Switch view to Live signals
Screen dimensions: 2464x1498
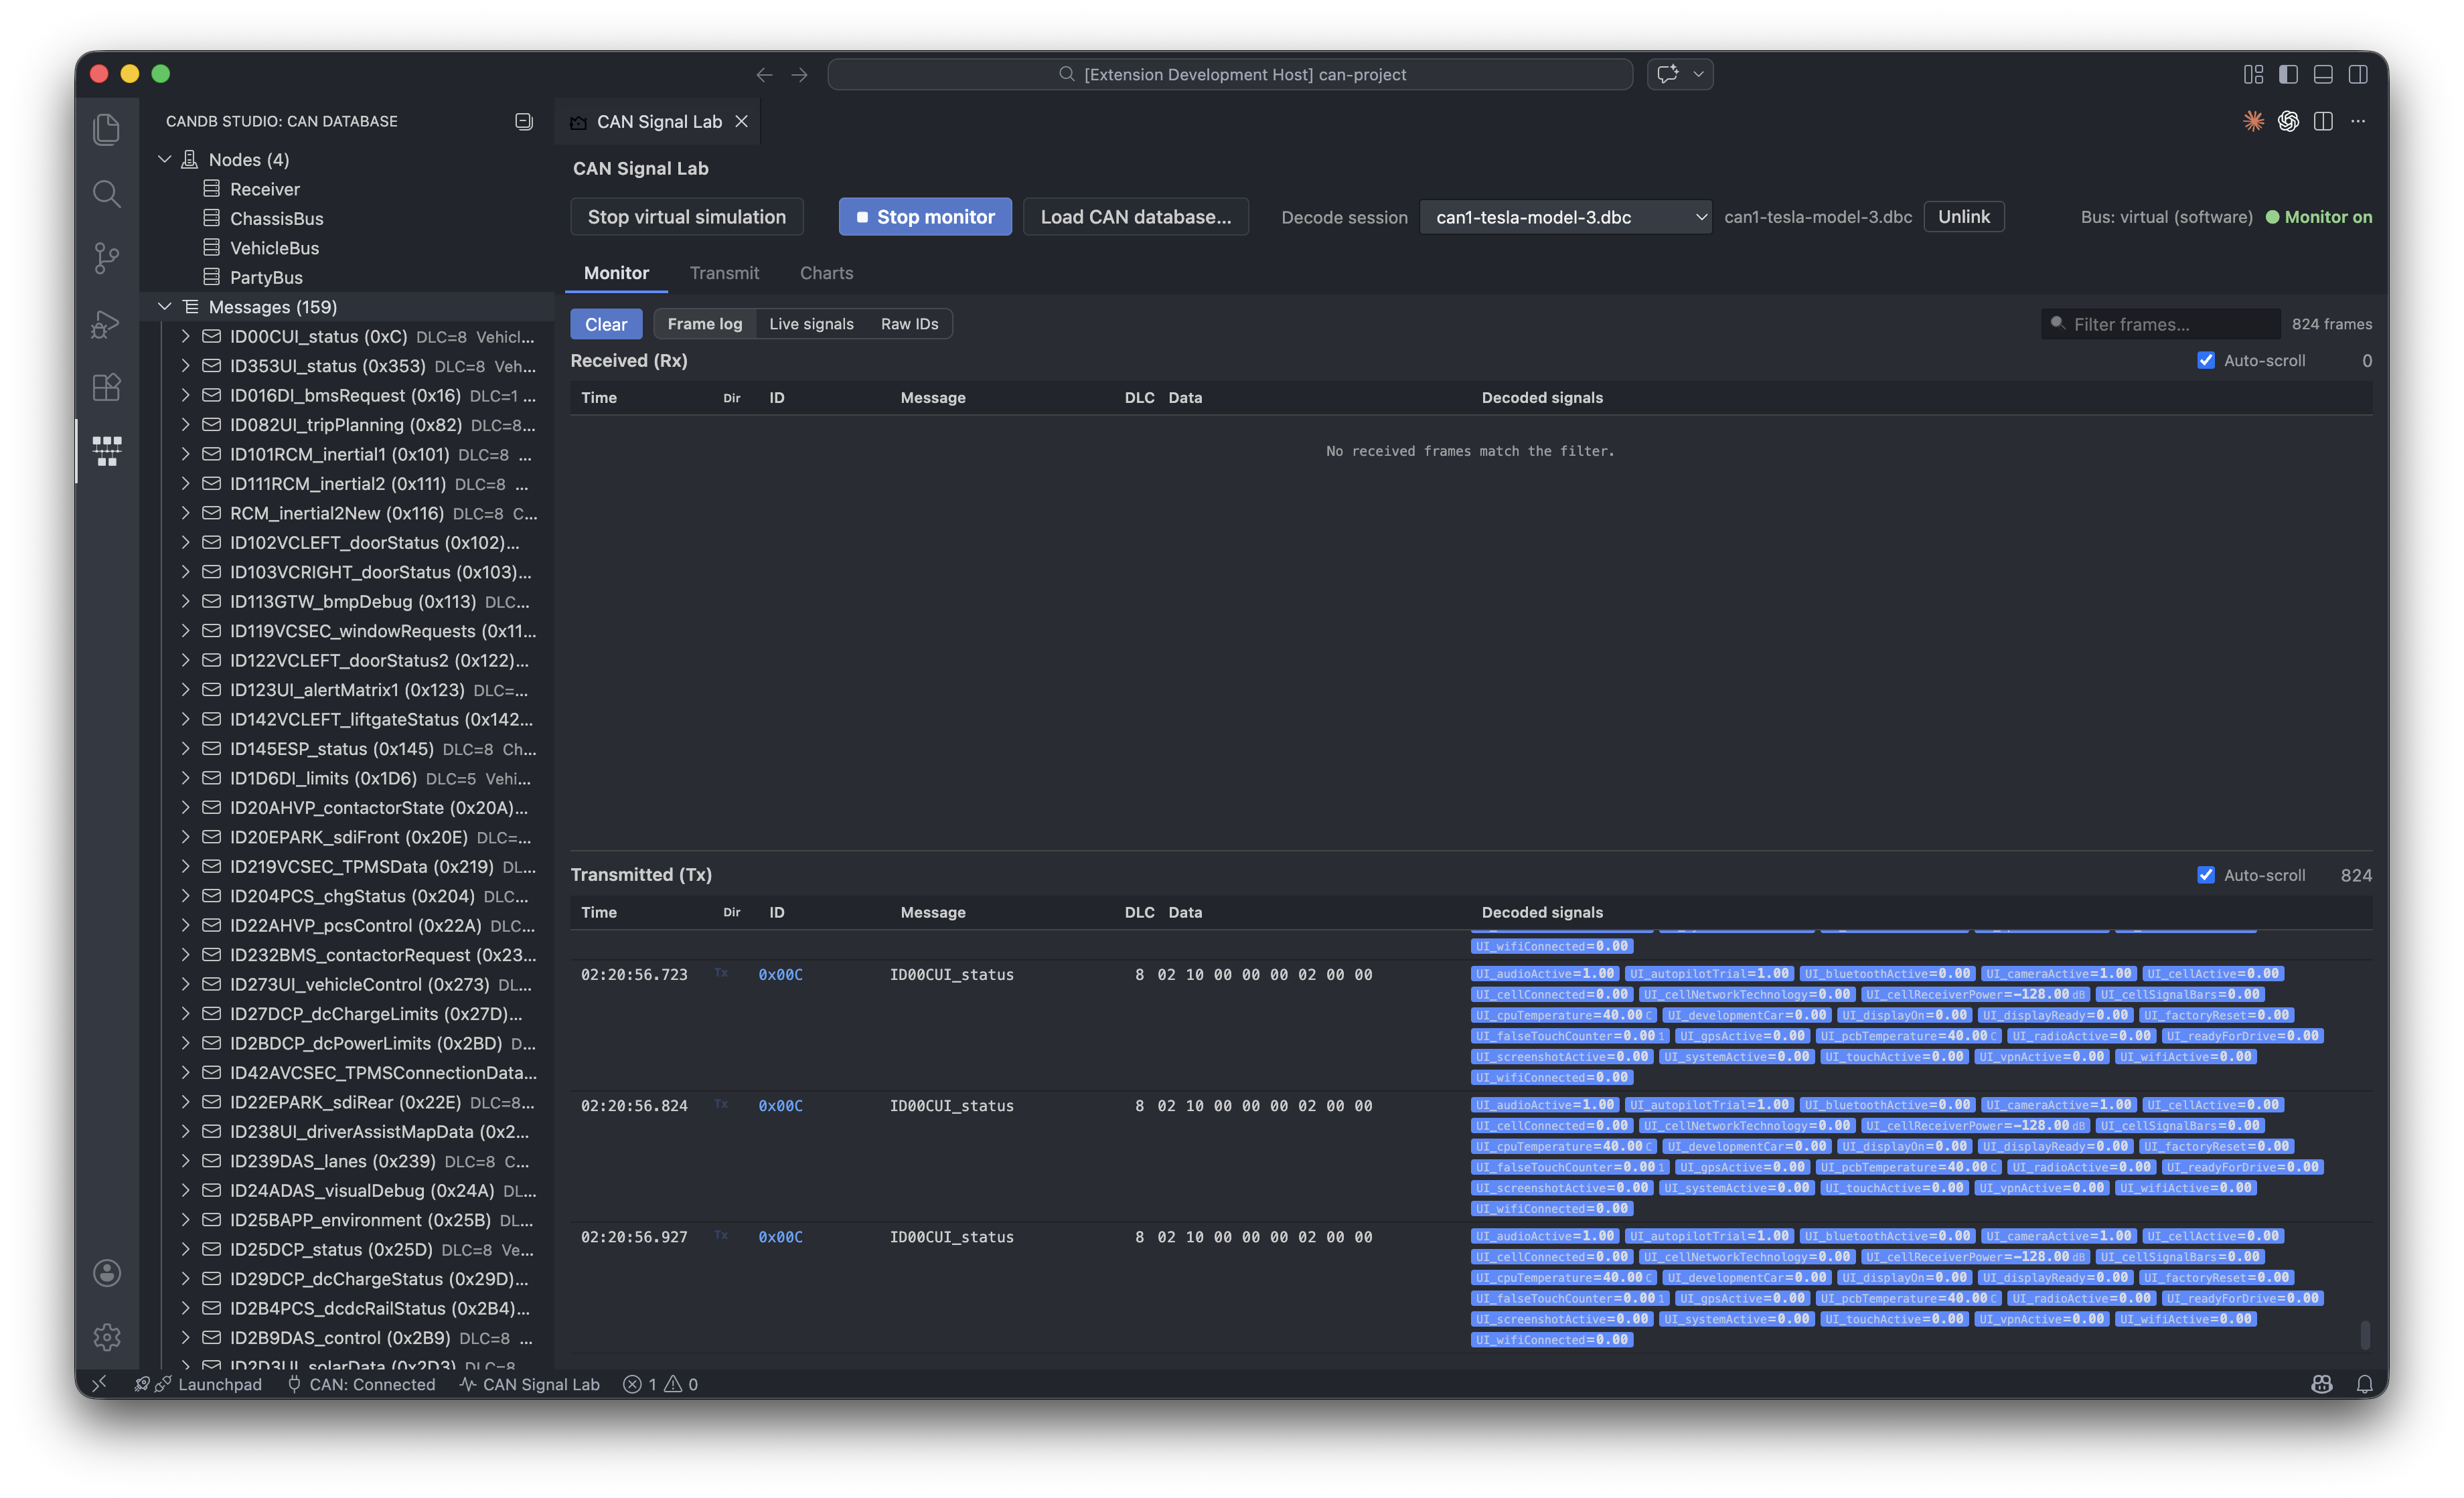click(811, 324)
